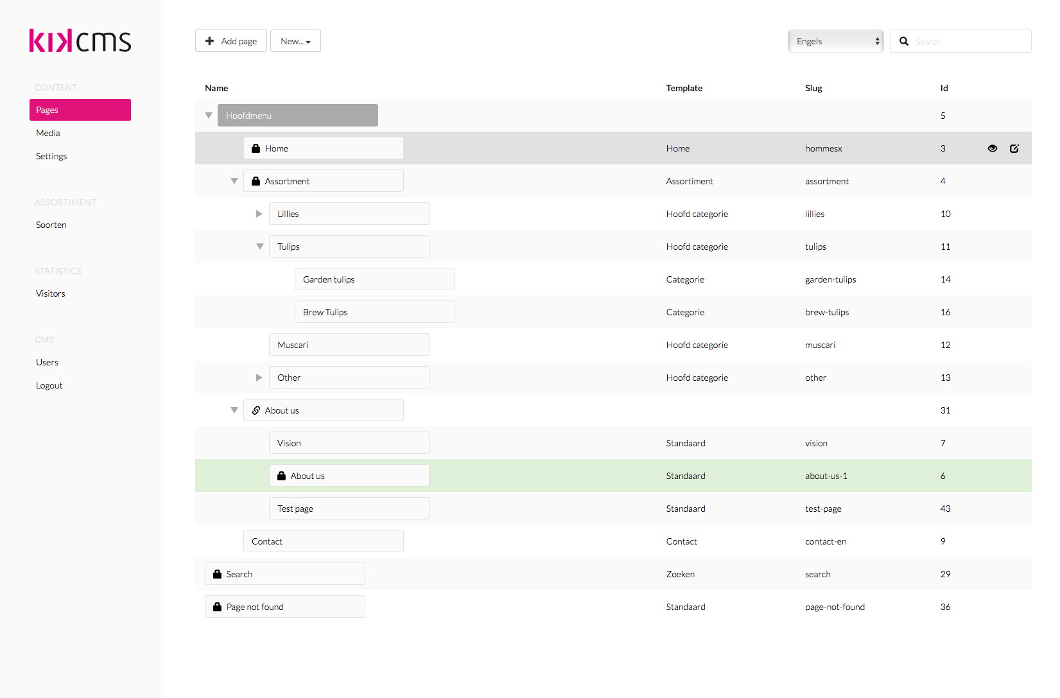
Task: Click the lock icon on Assortment page
Action: pos(256,181)
